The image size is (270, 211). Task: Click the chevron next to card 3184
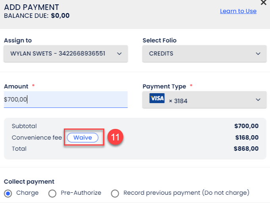point(258,100)
